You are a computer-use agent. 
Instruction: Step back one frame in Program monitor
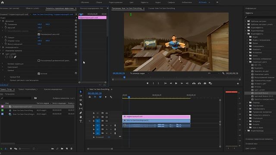coord(171,83)
